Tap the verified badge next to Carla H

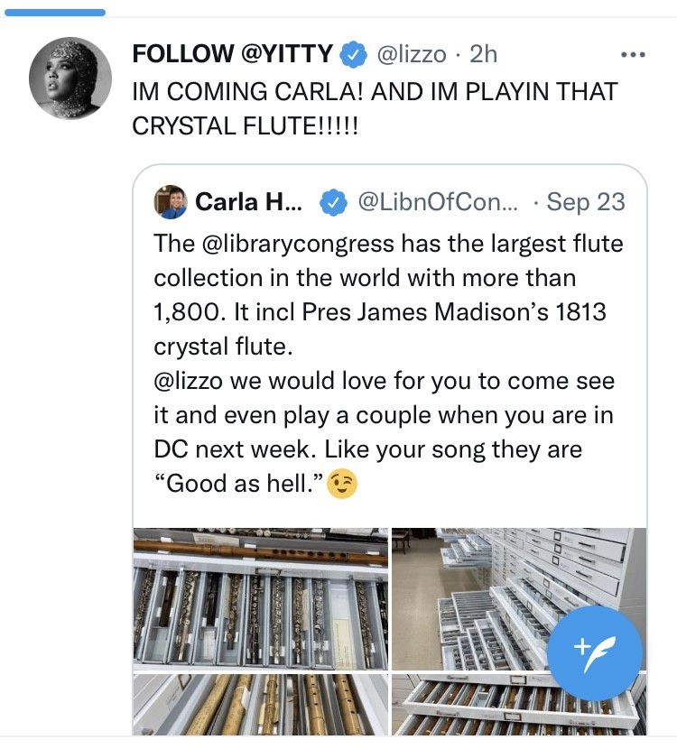335,203
